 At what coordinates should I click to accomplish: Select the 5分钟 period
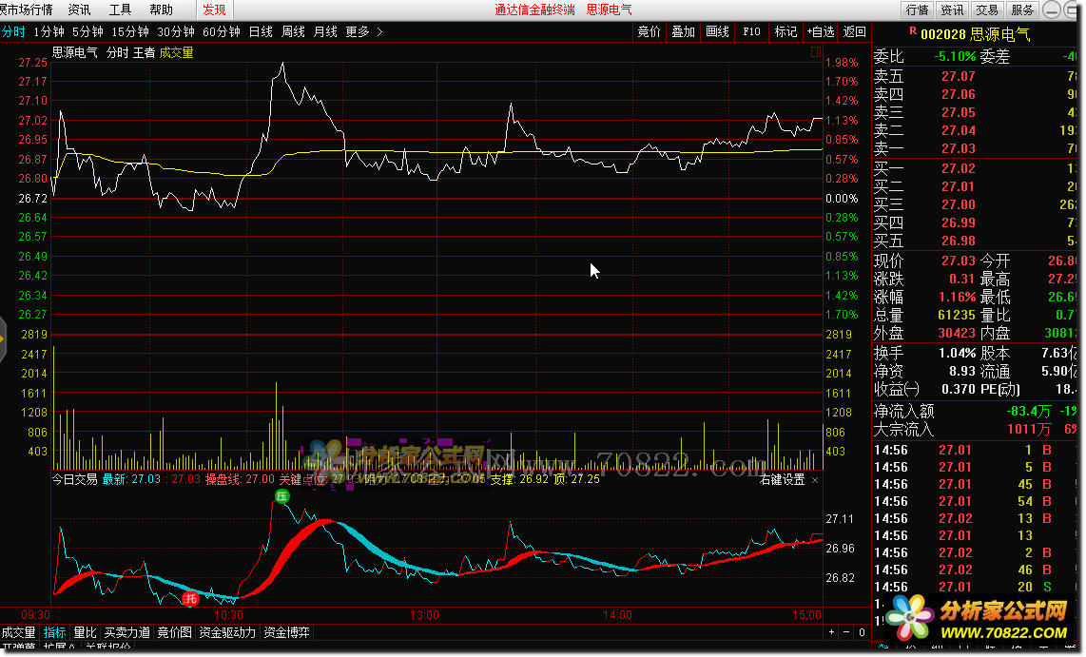click(x=87, y=31)
